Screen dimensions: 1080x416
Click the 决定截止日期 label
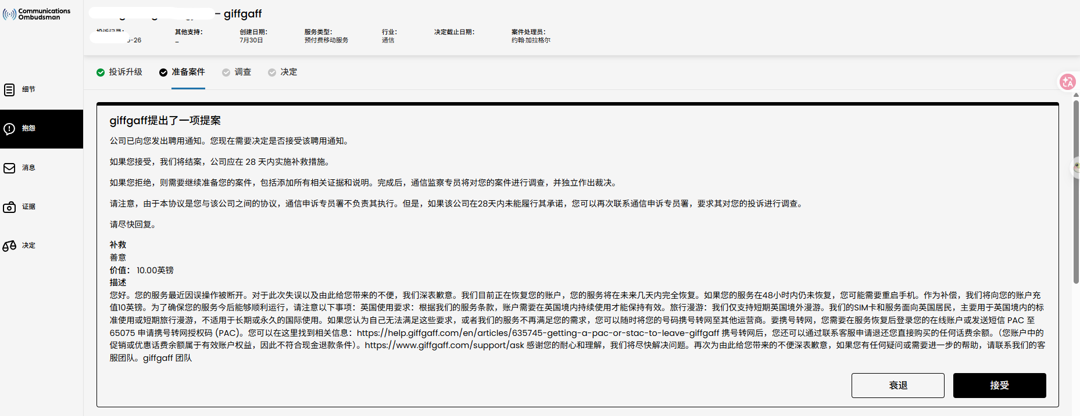coord(454,32)
